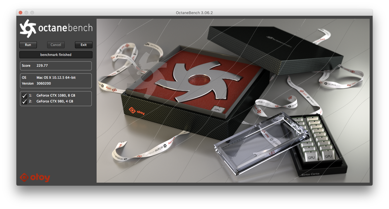Click the GeForce GTX 980, 4 GB label

[x=55, y=101]
